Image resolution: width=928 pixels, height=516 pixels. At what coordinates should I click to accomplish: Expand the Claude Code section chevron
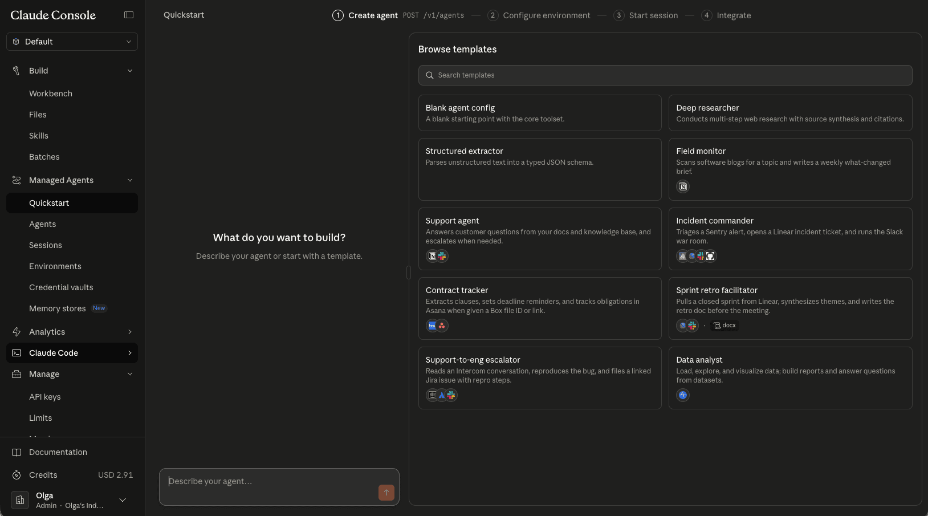[x=130, y=353]
